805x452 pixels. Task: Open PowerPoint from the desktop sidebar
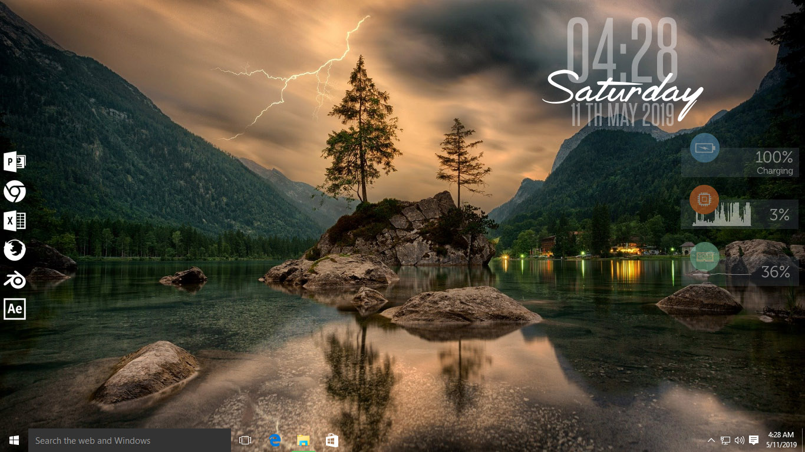tap(15, 162)
